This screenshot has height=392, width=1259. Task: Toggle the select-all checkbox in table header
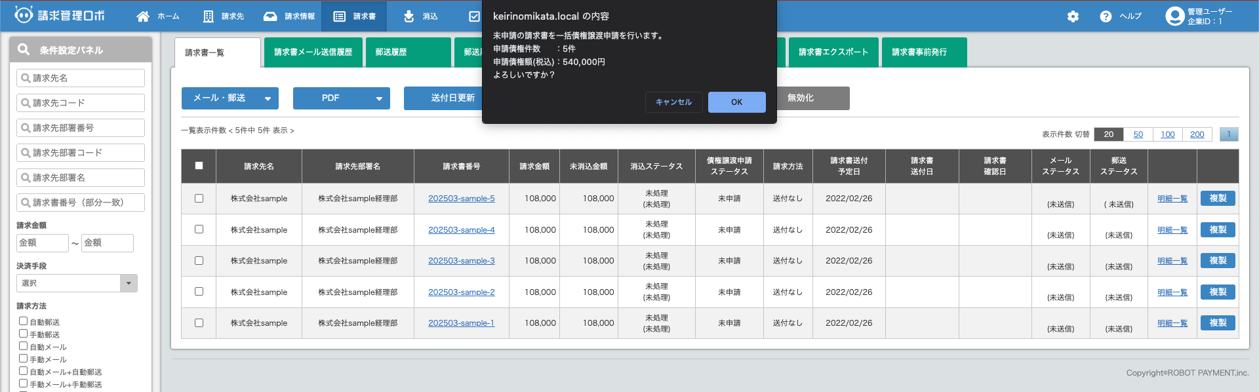click(x=199, y=166)
